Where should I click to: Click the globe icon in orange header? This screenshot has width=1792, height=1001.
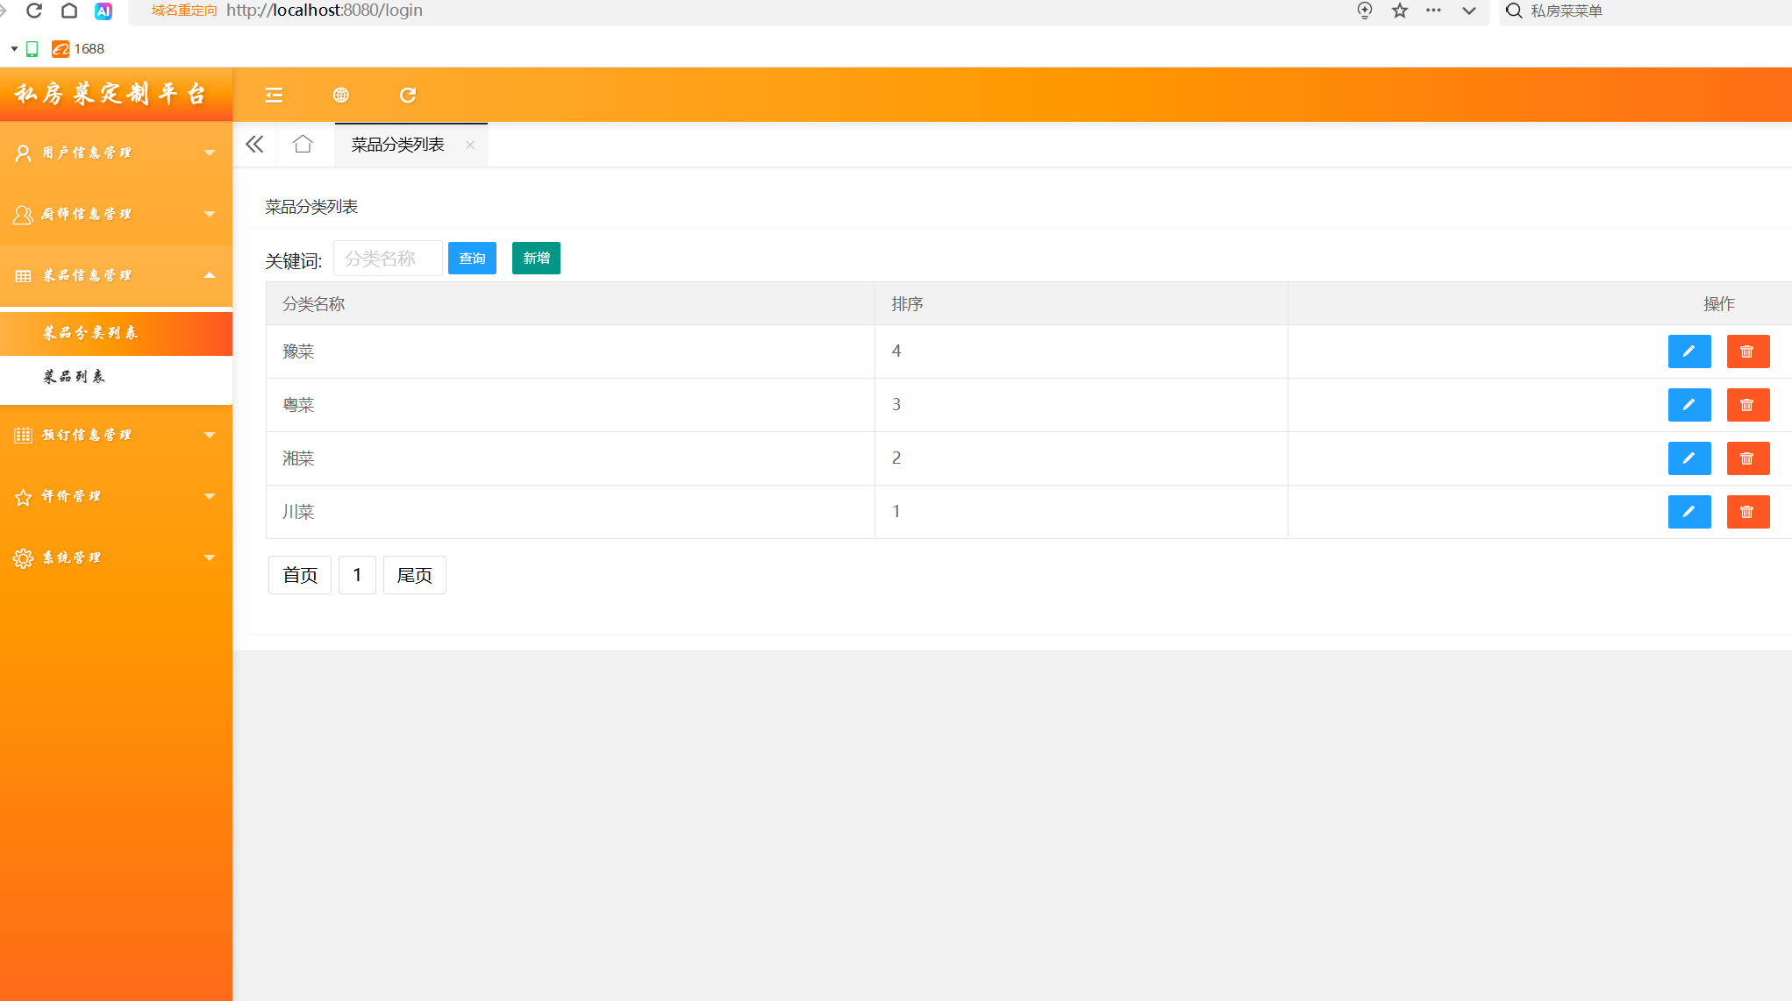341,95
